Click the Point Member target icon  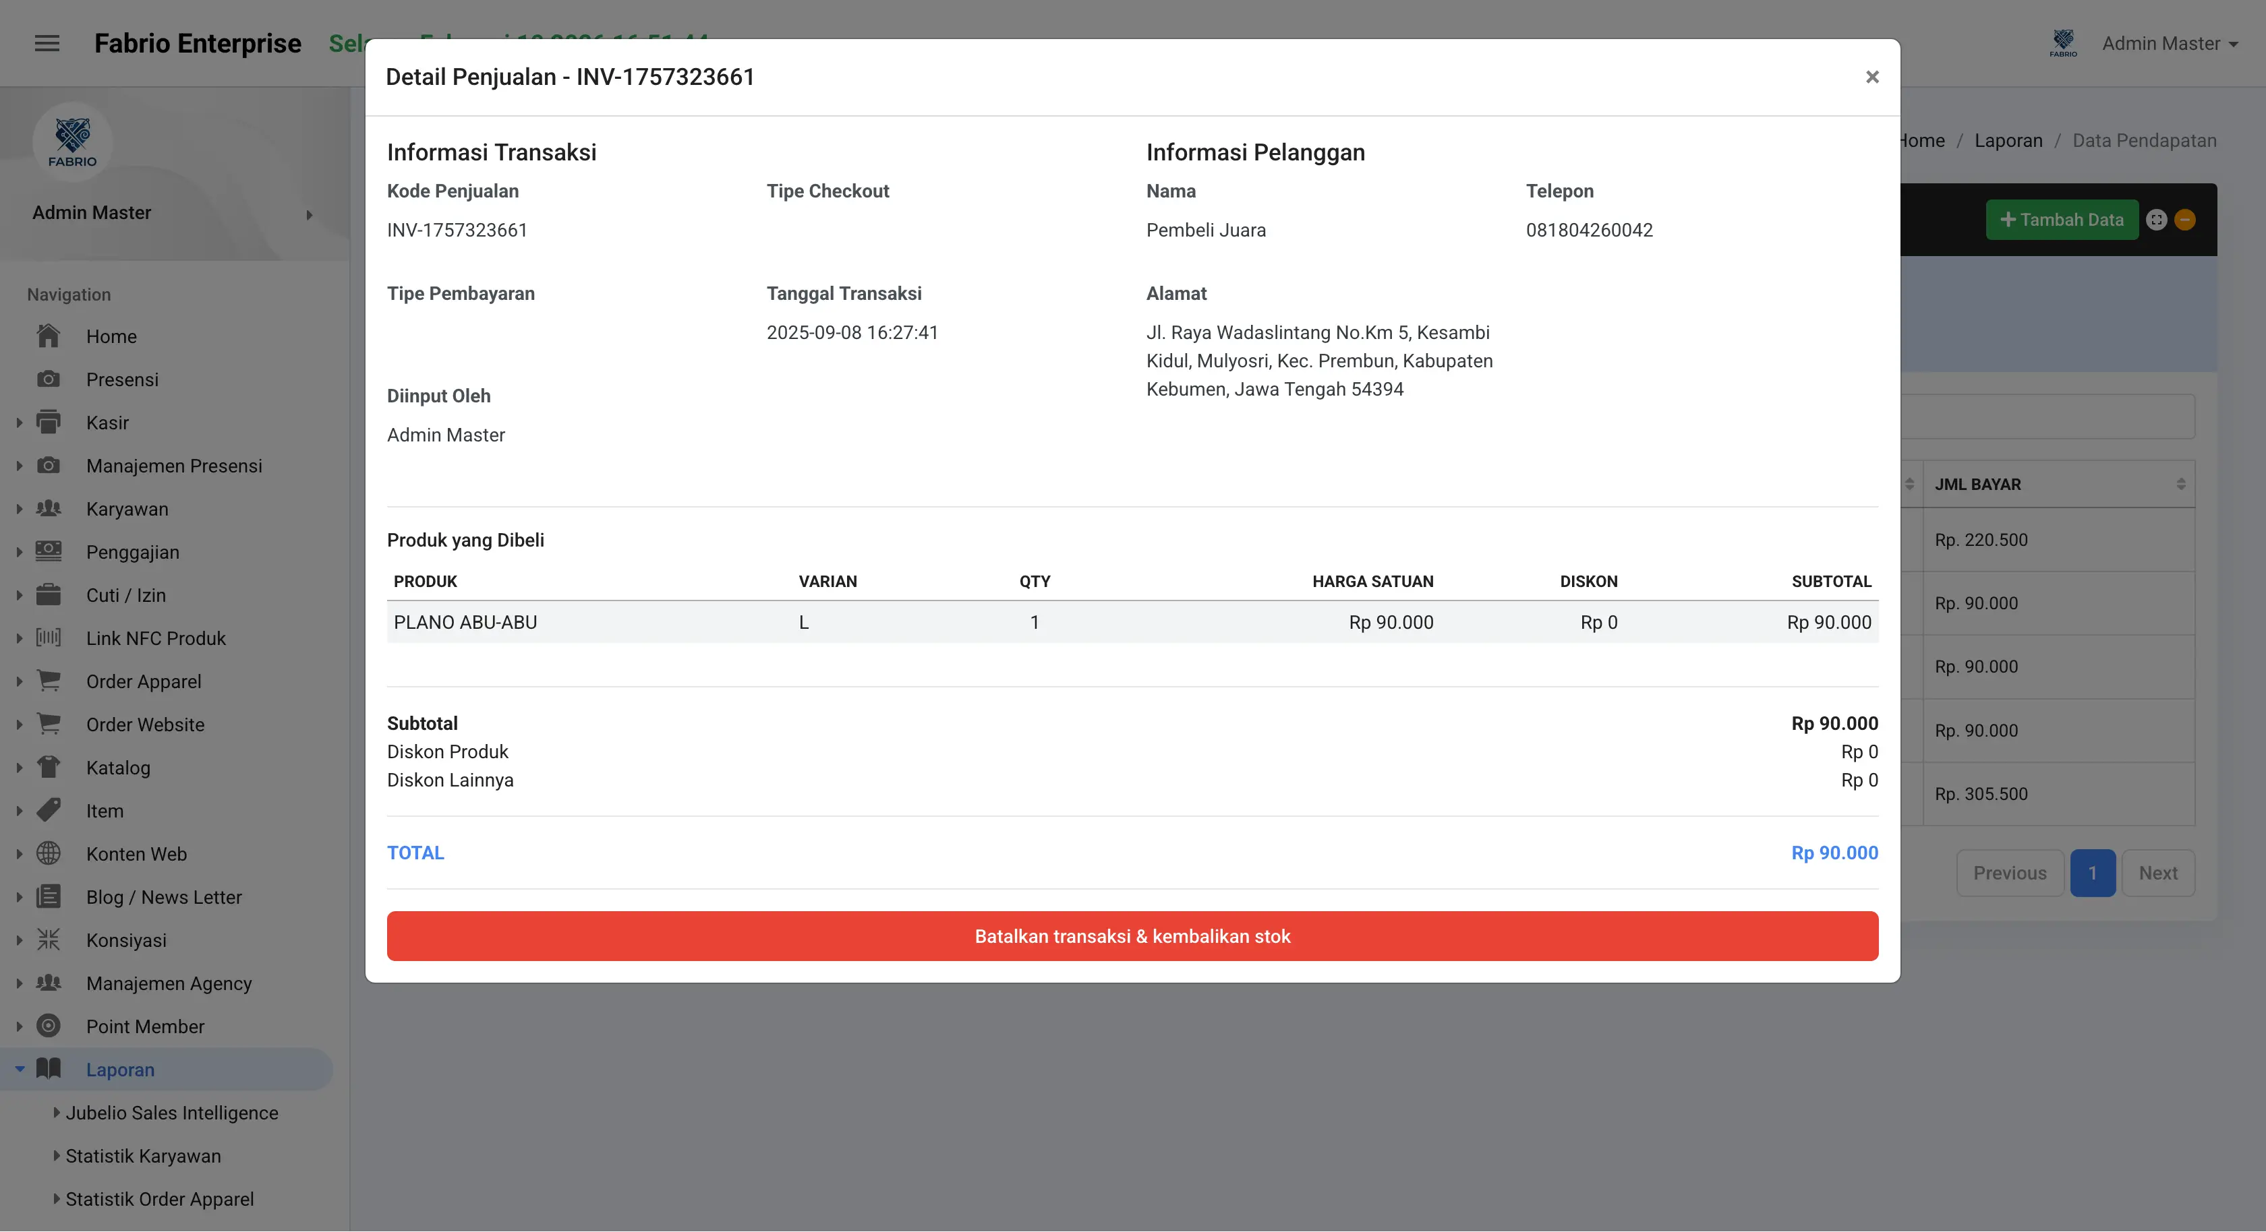(49, 1025)
